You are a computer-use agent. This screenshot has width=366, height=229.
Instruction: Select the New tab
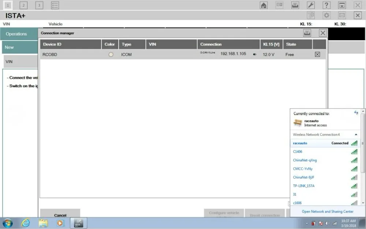click(20, 47)
